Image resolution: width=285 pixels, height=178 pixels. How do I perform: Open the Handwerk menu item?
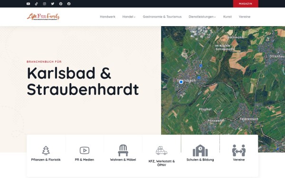pyautogui.click(x=108, y=17)
